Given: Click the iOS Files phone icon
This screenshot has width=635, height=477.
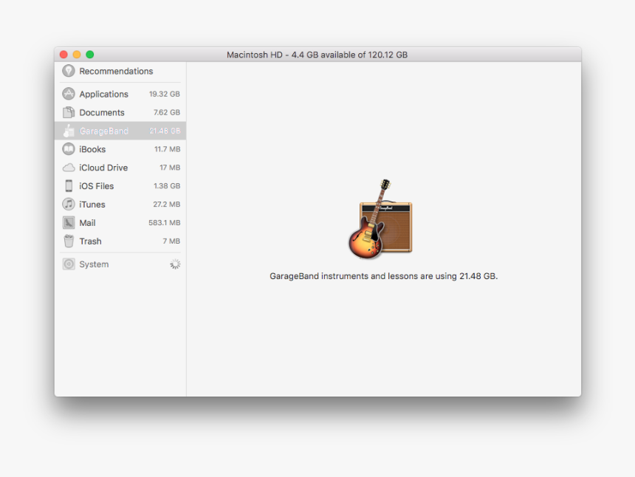Looking at the screenshot, I should pos(69,186).
